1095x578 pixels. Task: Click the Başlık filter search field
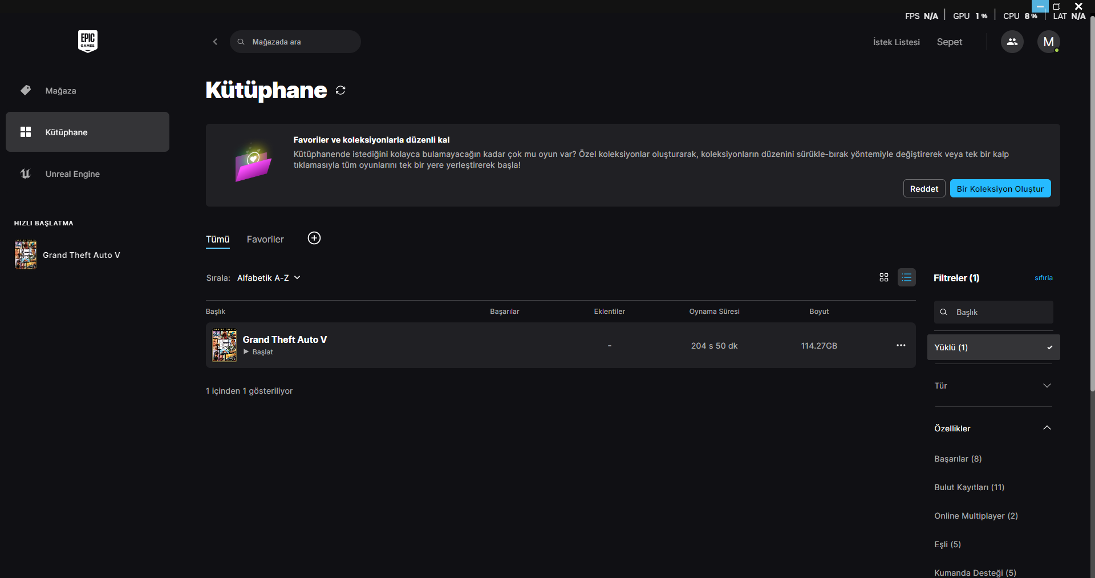[x=993, y=312]
